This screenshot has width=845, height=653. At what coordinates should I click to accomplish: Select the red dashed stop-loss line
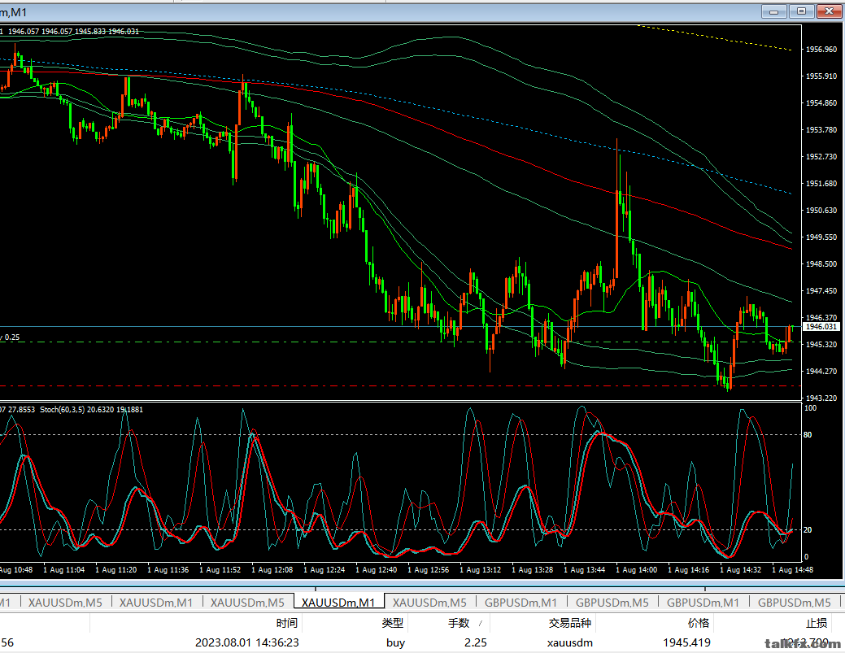[x=400, y=385]
